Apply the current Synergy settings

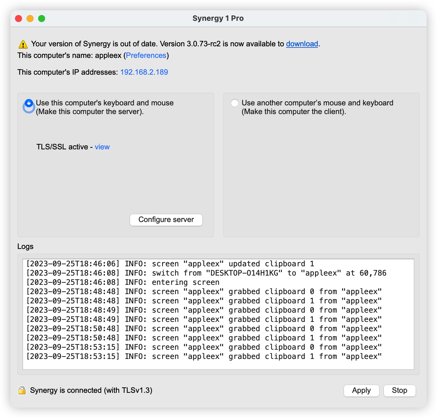point(361,390)
